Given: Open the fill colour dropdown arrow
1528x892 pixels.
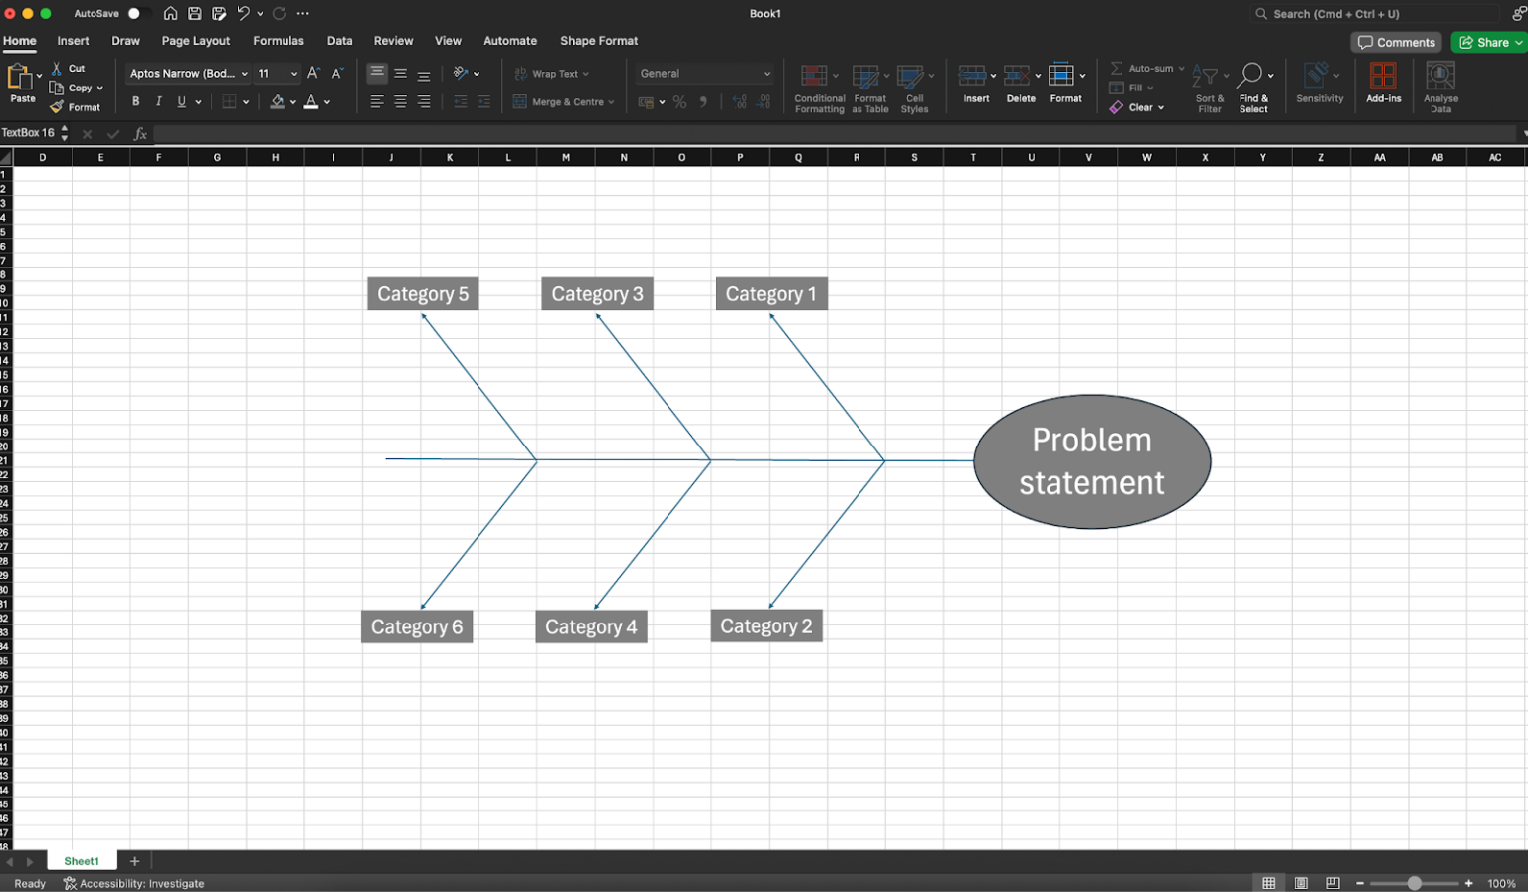Looking at the screenshot, I should point(292,101).
